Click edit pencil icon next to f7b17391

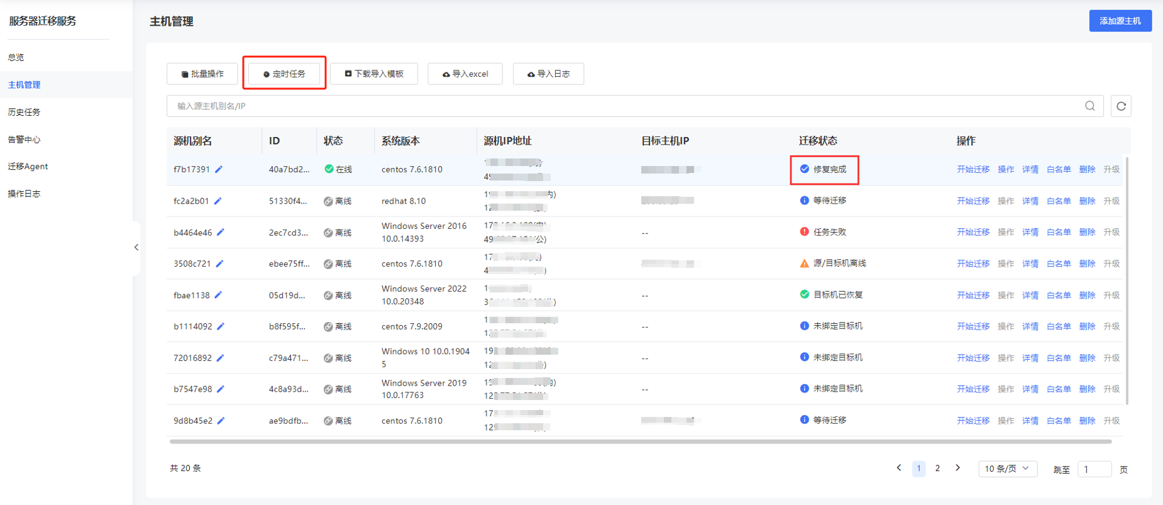(219, 169)
